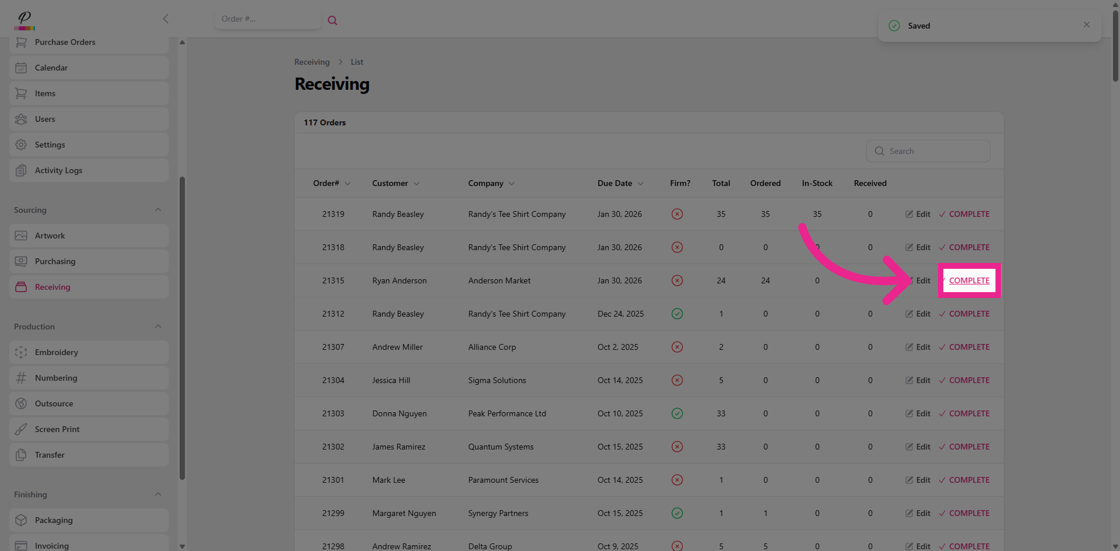Click the magnifier icon beside Order # field
The width and height of the screenshot is (1120, 551).
(x=332, y=20)
